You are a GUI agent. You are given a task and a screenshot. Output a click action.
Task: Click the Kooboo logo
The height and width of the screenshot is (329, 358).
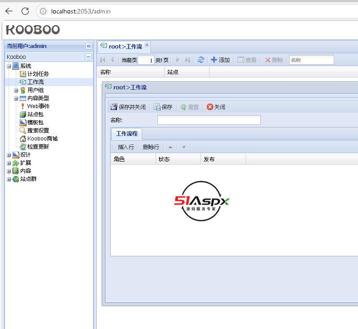coord(33,30)
